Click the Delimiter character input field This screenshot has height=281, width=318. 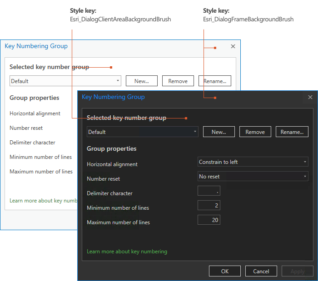coord(209,191)
